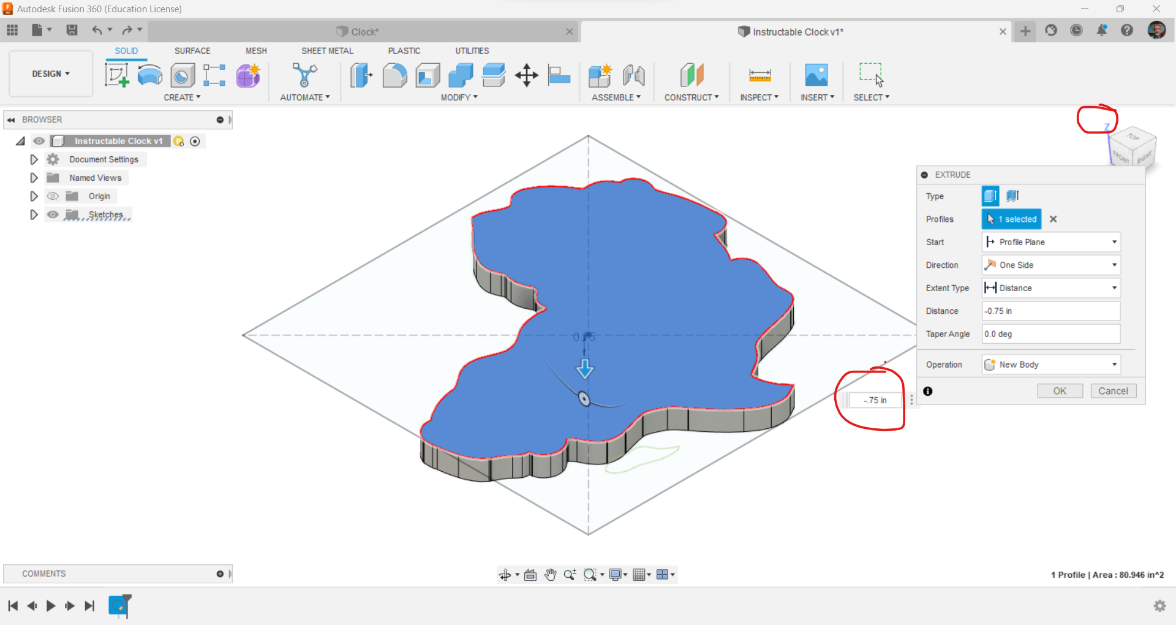
Task: Click the Insert image icon
Action: (816, 75)
